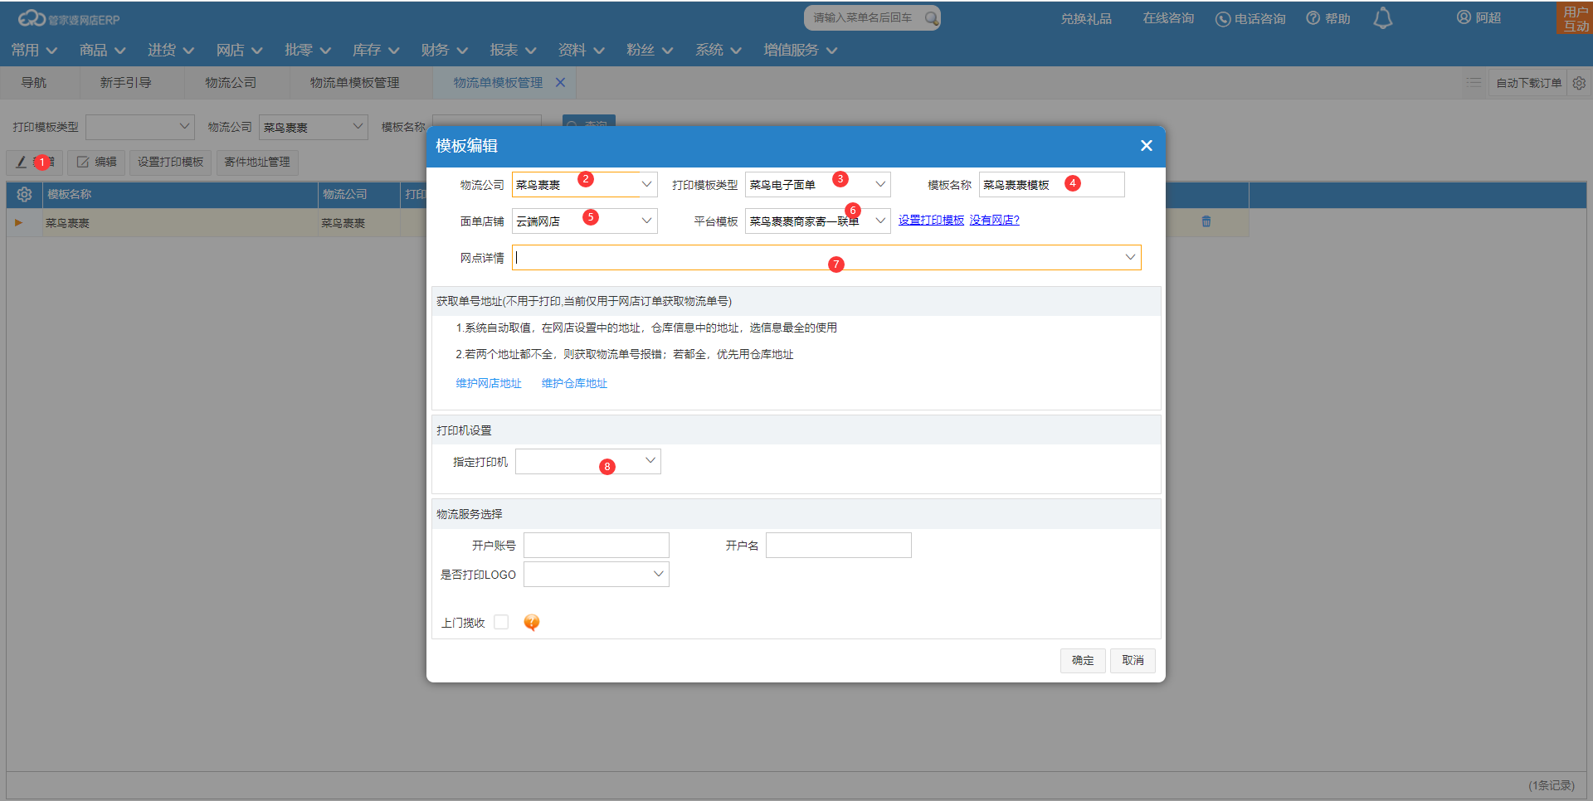The image size is (1593, 801).
Task: Click the 电话咨询 phone consult item
Action: tap(1250, 18)
